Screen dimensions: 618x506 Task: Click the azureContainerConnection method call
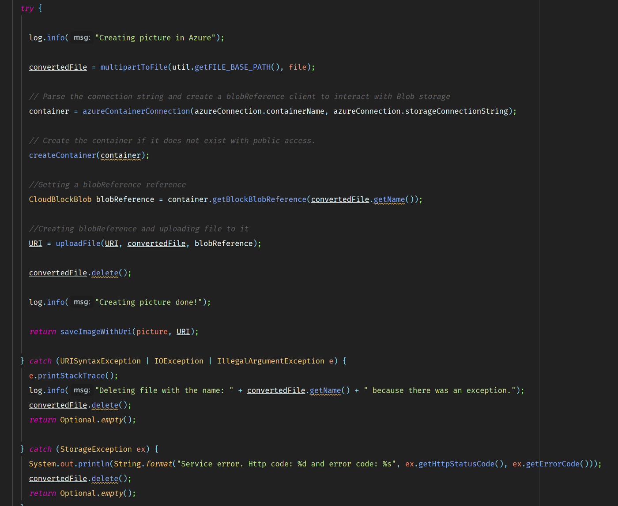point(136,111)
